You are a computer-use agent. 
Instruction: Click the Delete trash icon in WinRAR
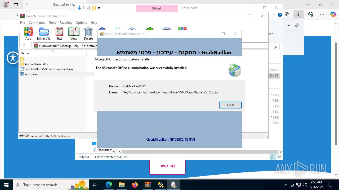pos(88,34)
